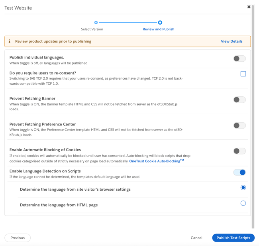This screenshot has width=259, height=246.
Task: Select language from browser settings radio
Action: tap(243, 187)
